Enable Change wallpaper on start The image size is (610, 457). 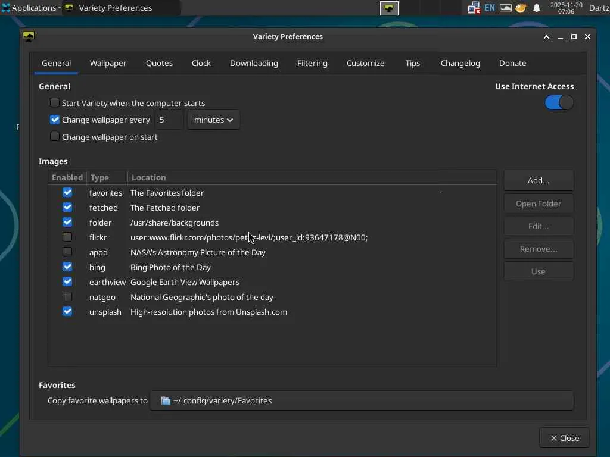[54, 136]
